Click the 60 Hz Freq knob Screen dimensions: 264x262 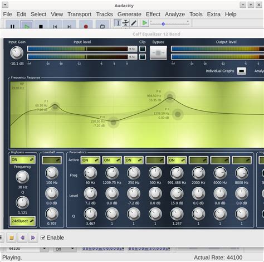(x=90, y=173)
